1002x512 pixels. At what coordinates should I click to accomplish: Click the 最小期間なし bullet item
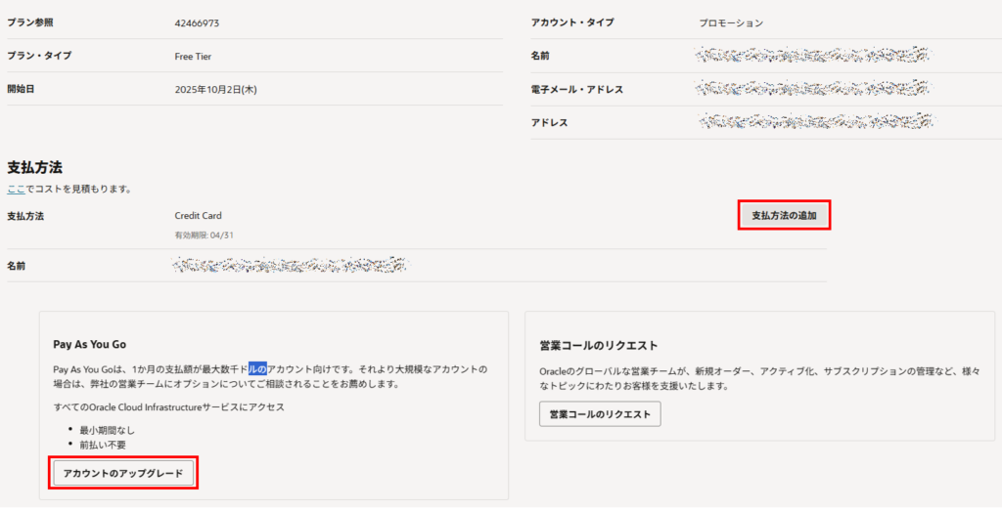111,430
